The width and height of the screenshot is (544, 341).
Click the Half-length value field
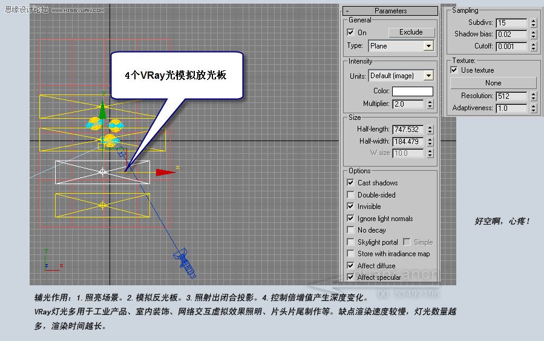[x=408, y=130]
